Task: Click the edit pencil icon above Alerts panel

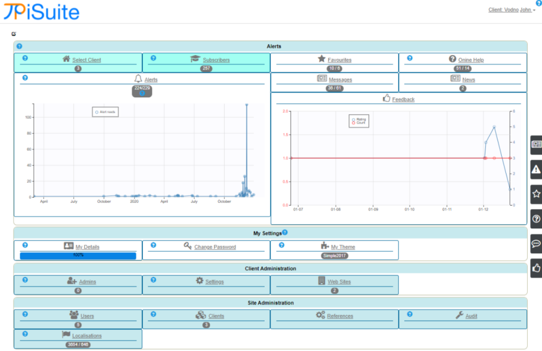Action: tap(14, 34)
